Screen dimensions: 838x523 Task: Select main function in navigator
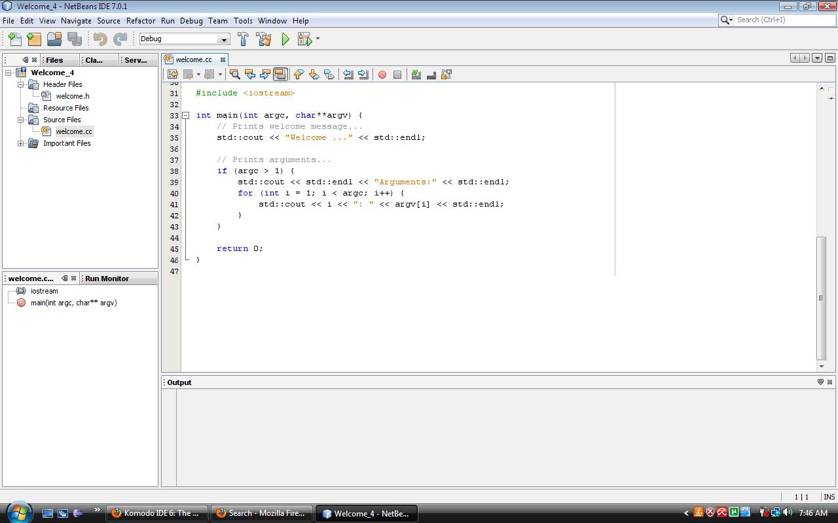click(x=73, y=303)
